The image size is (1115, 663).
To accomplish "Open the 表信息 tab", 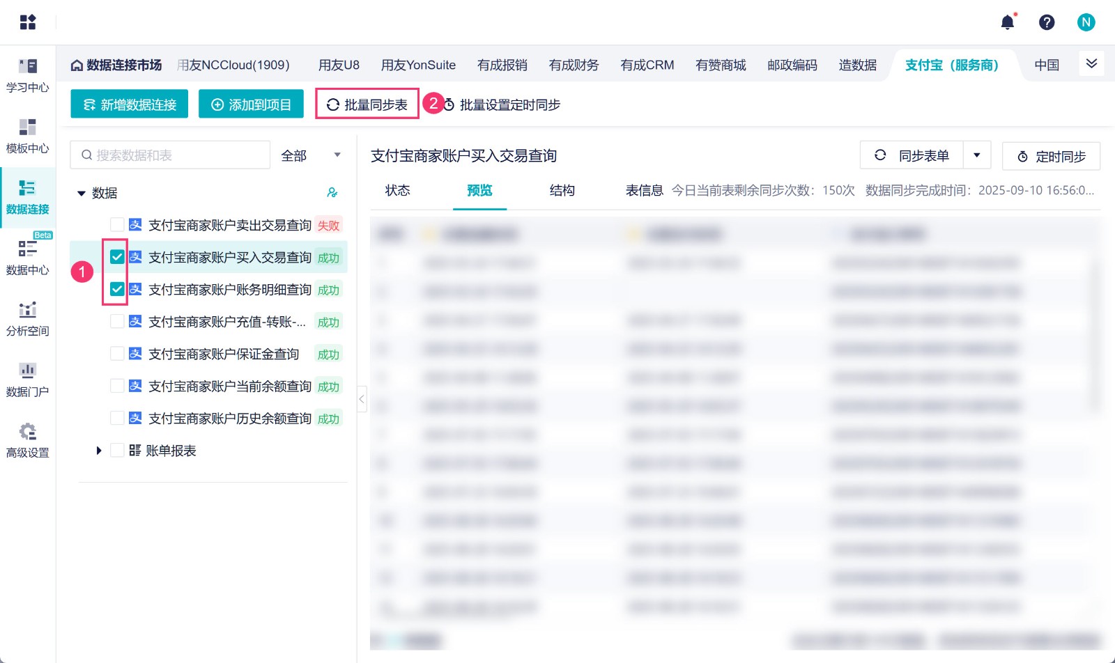I will 644,190.
